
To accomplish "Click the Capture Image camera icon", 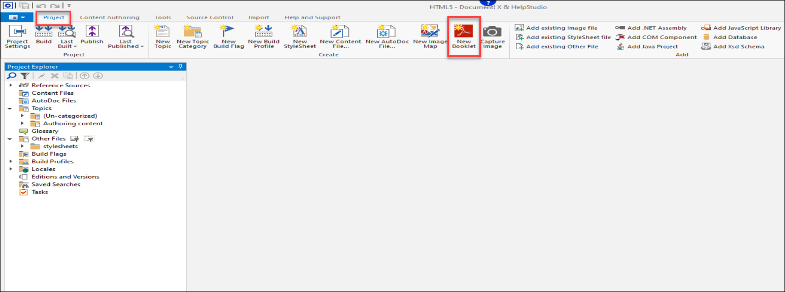I will point(492,37).
